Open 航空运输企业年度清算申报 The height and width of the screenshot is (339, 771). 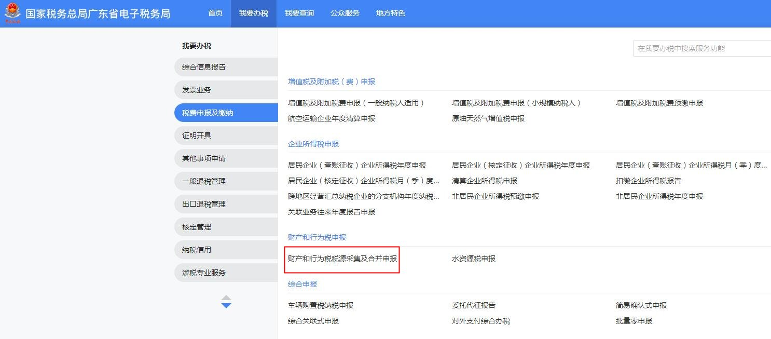[332, 118]
